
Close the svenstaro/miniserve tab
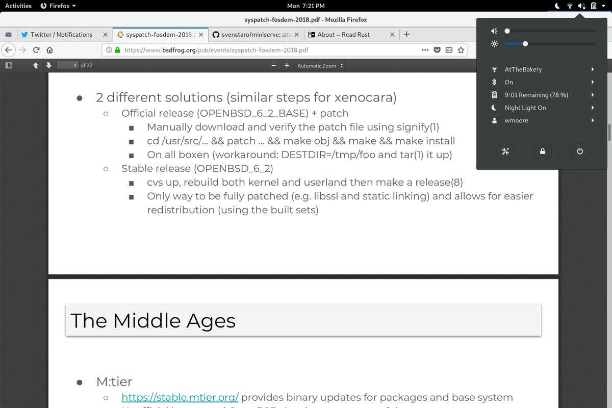pos(297,35)
